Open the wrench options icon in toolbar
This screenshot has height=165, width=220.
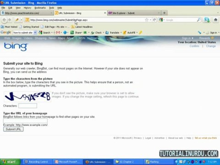point(199,33)
